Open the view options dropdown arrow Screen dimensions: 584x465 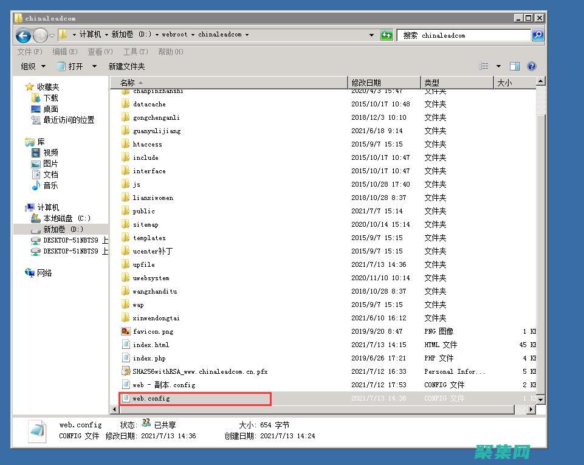point(498,66)
